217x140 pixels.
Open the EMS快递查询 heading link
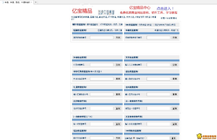pyautogui.click(x=131, y=25)
